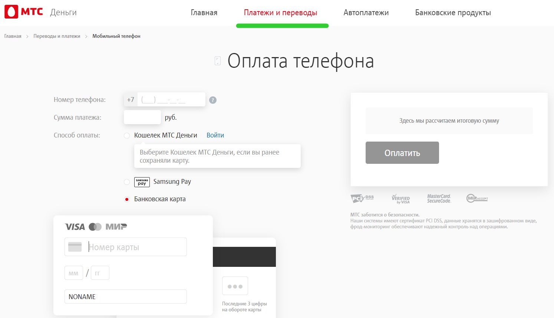Click the PCI DSS certificate badge
The image size is (554, 318).
(362, 199)
